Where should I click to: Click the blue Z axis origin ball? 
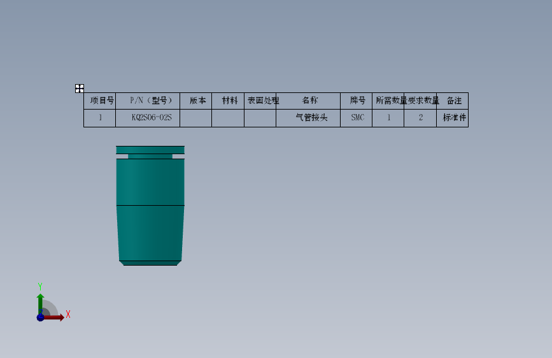40,317
